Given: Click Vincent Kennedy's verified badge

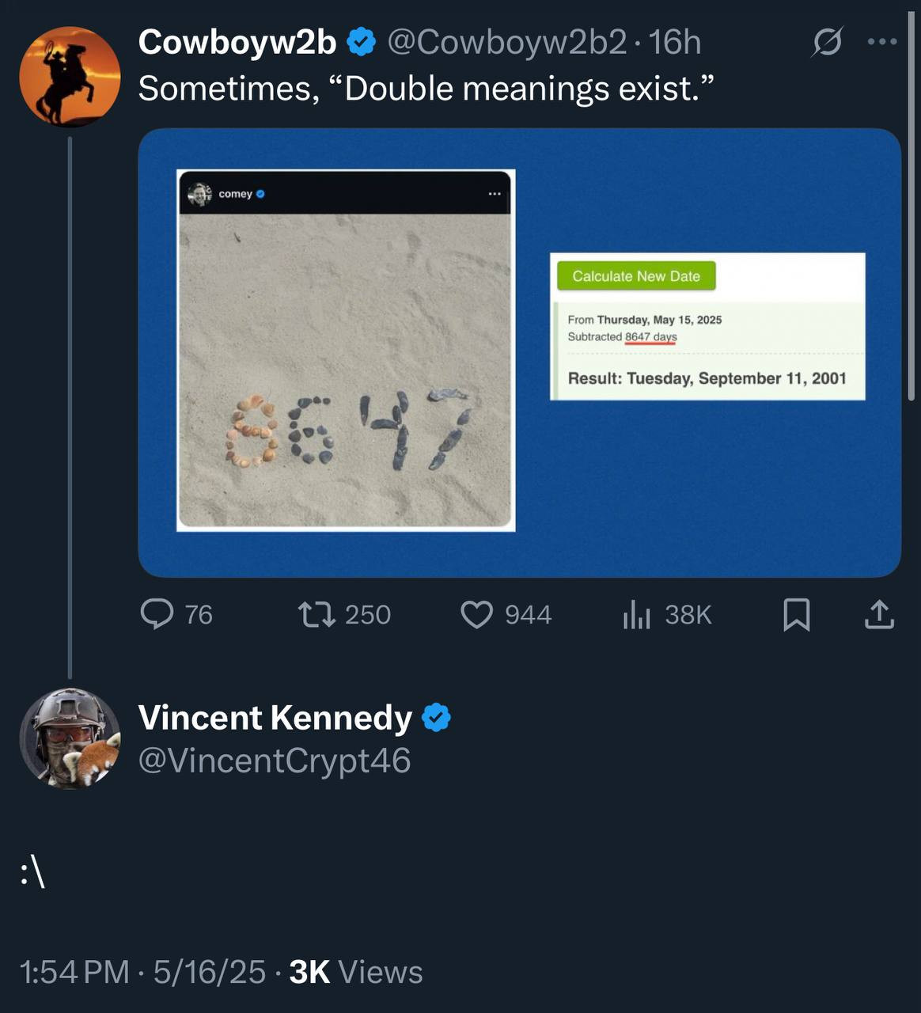Looking at the screenshot, I should (x=436, y=718).
